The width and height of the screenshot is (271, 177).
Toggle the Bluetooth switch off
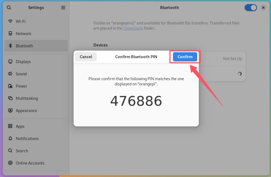[251, 7]
